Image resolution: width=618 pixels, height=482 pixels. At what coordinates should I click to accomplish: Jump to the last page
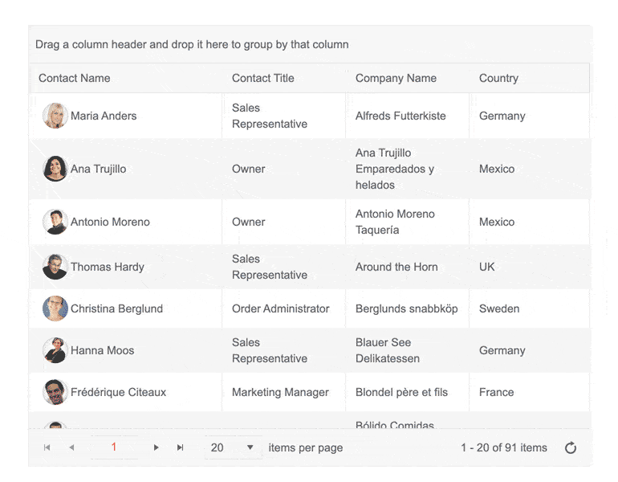point(181,447)
